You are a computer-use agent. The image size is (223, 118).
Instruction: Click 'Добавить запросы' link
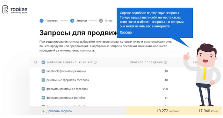click(59, 111)
